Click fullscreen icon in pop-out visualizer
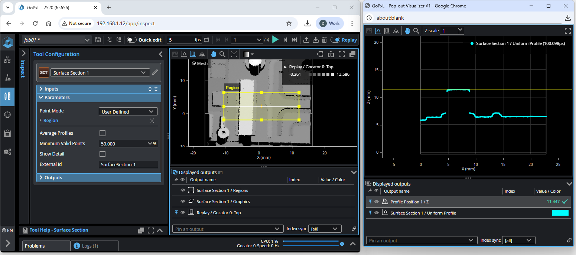 coord(567,31)
